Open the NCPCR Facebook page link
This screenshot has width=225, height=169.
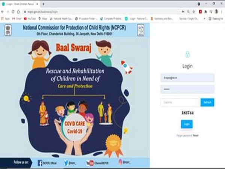click(47, 163)
